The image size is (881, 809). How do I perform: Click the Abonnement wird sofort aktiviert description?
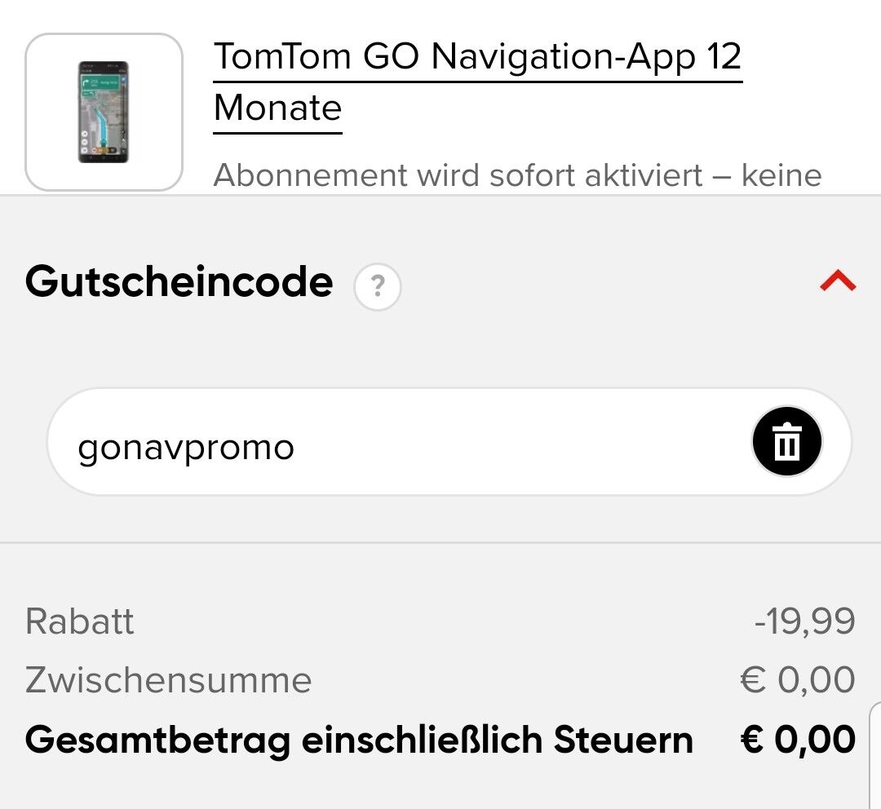pos(517,175)
